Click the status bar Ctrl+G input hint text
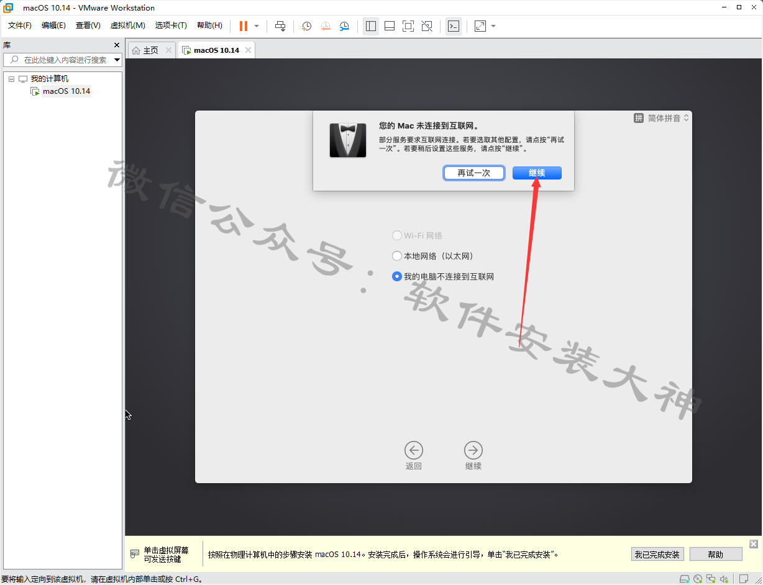Image resolution: width=763 pixels, height=585 pixels. (102, 579)
